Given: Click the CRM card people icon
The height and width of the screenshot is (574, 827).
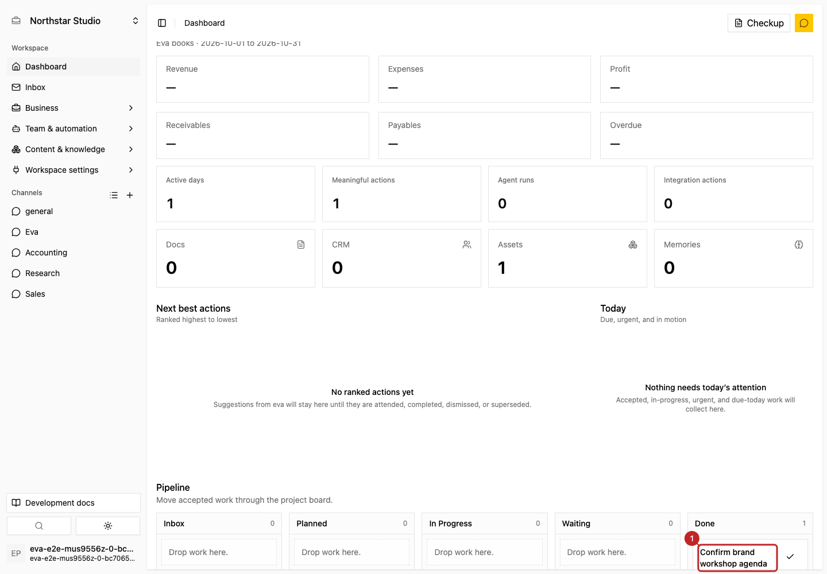Looking at the screenshot, I should tap(467, 245).
